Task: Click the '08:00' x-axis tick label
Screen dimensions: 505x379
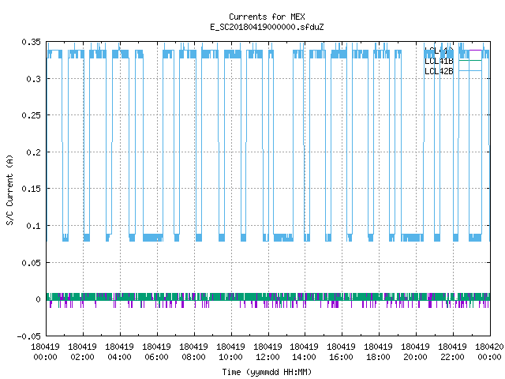Action: tap(193, 357)
